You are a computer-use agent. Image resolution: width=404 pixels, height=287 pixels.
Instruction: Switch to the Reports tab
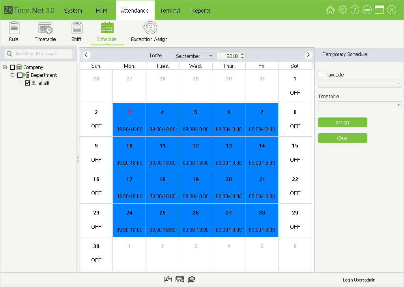pos(201,11)
